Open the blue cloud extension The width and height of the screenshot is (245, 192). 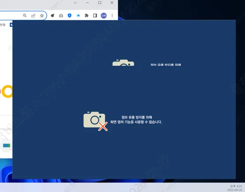tap(78, 15)
